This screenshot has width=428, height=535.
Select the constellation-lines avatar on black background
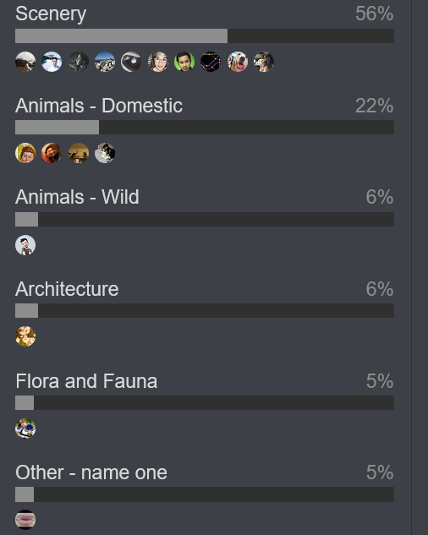[x=211, y=62]
